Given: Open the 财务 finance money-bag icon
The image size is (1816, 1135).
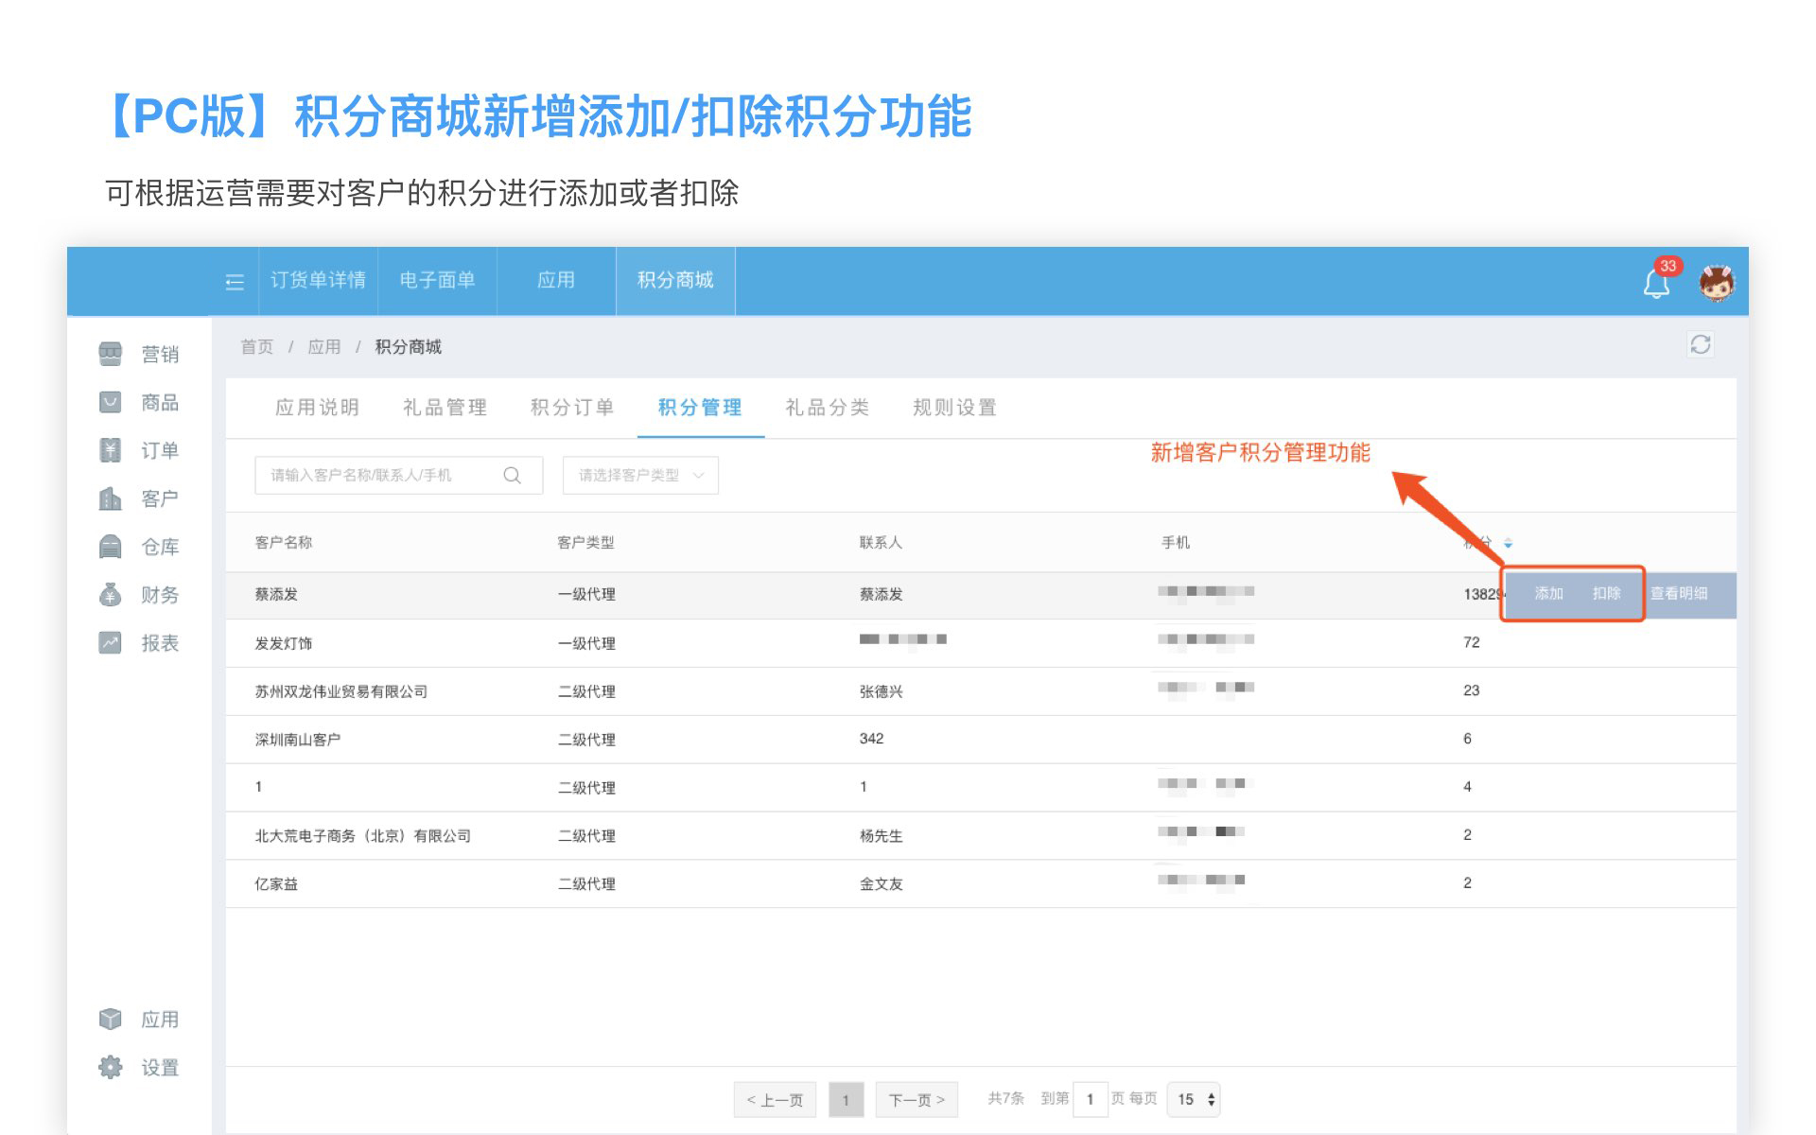Looking at the screenshot, I should (111, 595).
